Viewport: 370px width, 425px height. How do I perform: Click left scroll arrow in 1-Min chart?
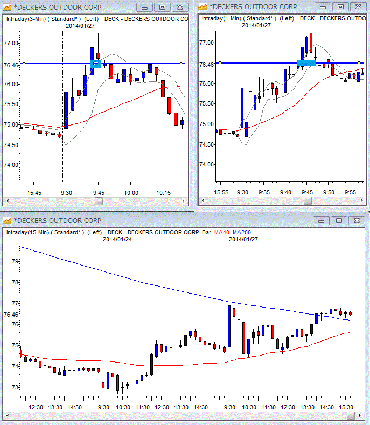click(203, 200)
